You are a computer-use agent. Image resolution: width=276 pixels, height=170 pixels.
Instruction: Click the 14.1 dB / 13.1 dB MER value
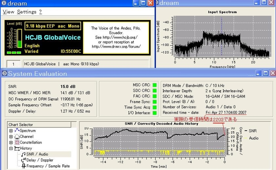[x=75, y=93]
